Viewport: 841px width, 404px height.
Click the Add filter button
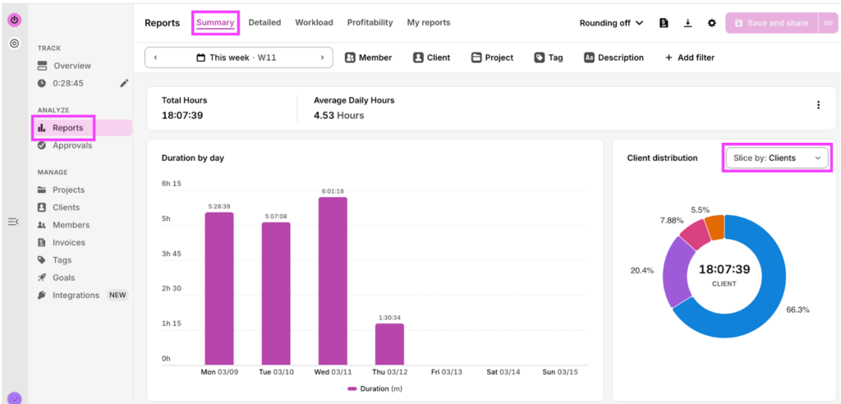click(689, 57)
